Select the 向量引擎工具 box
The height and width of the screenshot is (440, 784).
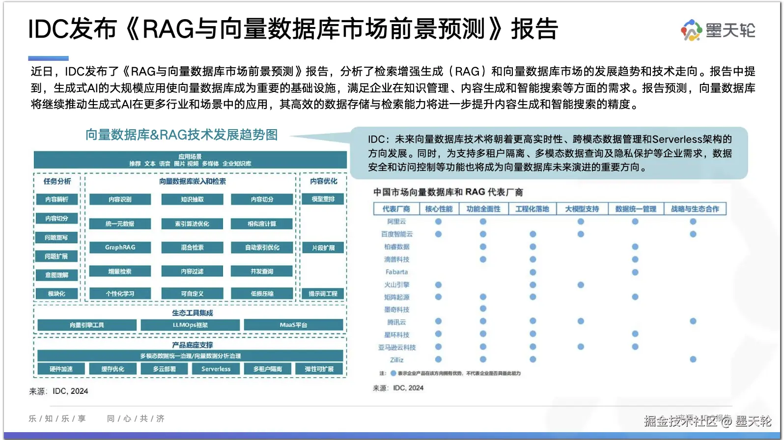point(87,325)
